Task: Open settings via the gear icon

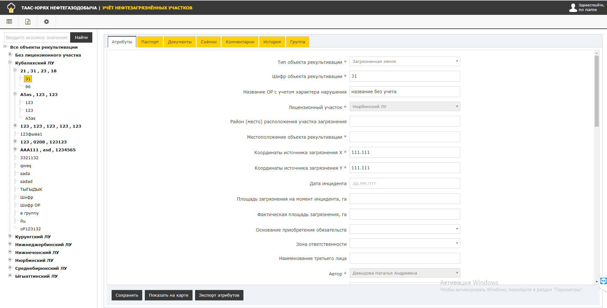Action: click(46, 21)
